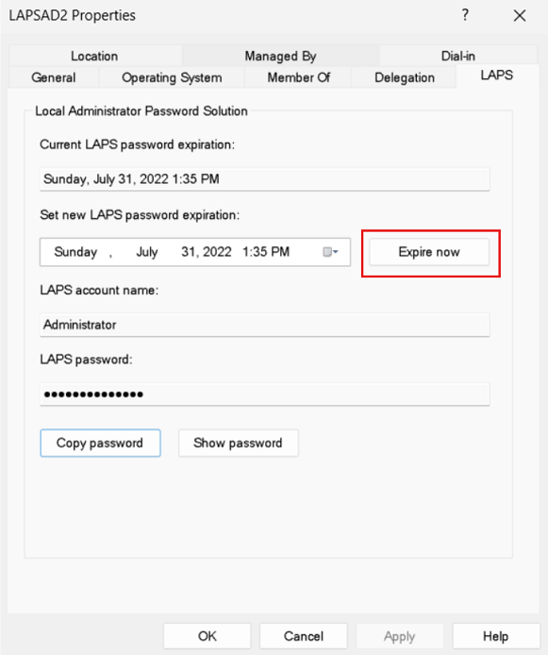The image size is (548, 655).
Task: Click 'Local Administrator Password Solution' group title
Action: pyautogui.click(x=141, y=111)
